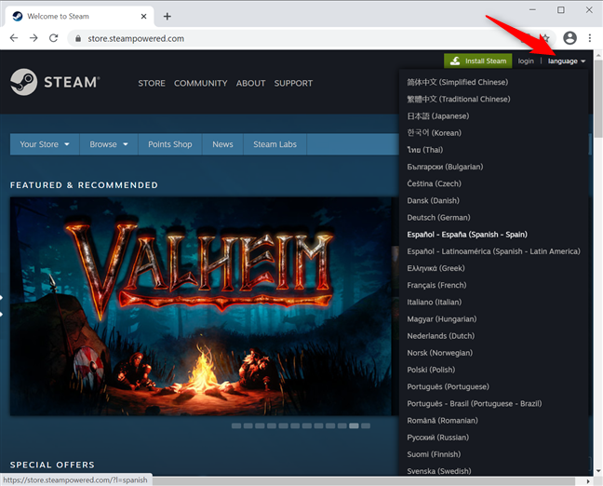Open the STORE menu
This screenshot has width=603, height=486.
pos(152,83)
